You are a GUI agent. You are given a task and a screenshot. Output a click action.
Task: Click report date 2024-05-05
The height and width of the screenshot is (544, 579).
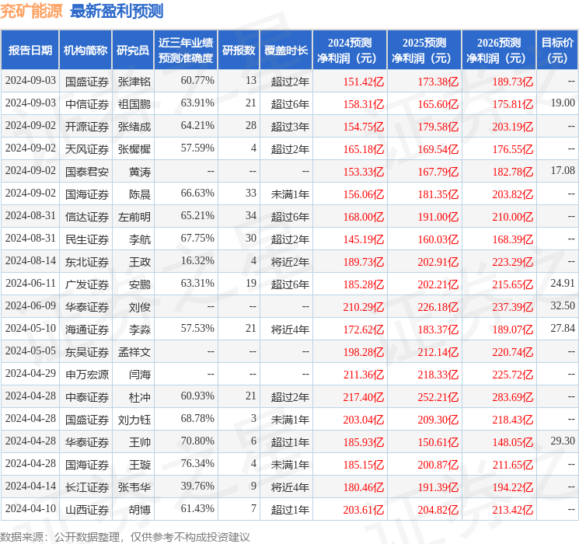click(x=30, y=350)
